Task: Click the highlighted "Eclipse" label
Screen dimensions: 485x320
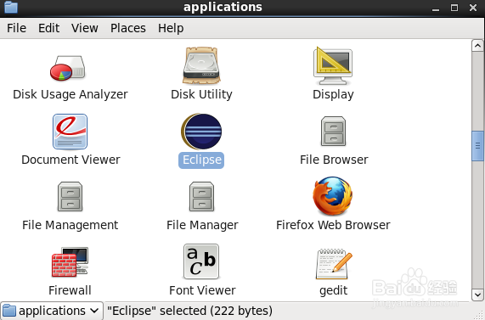Action: click(201, 160)
